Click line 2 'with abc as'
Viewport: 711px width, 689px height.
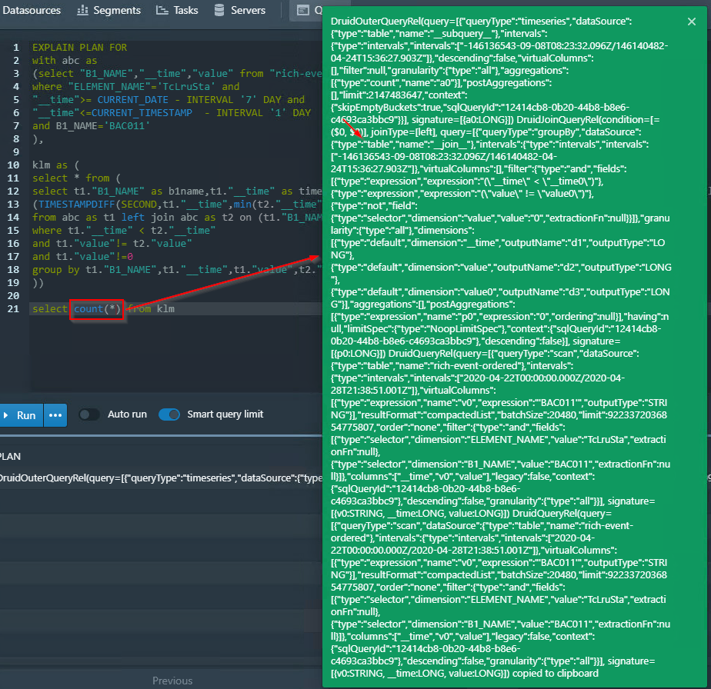65,60
